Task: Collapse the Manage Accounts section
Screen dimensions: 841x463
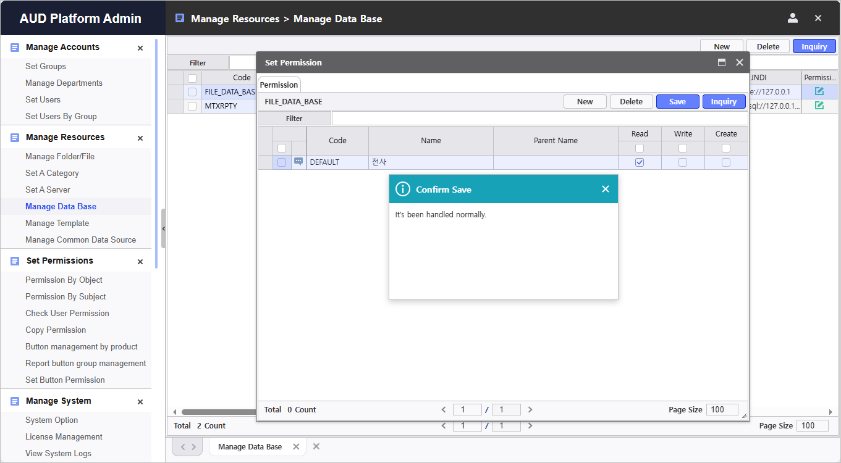Action: (x=140, y=48)
